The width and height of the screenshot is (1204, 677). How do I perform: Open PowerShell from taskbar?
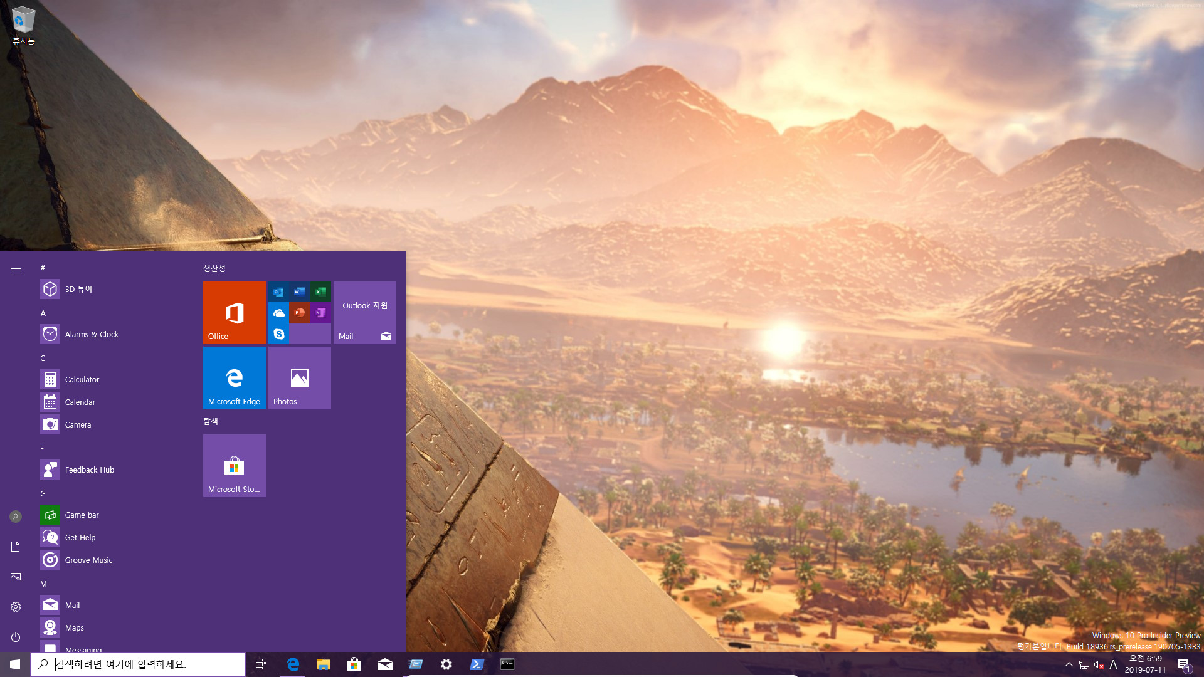pos(477,664)
